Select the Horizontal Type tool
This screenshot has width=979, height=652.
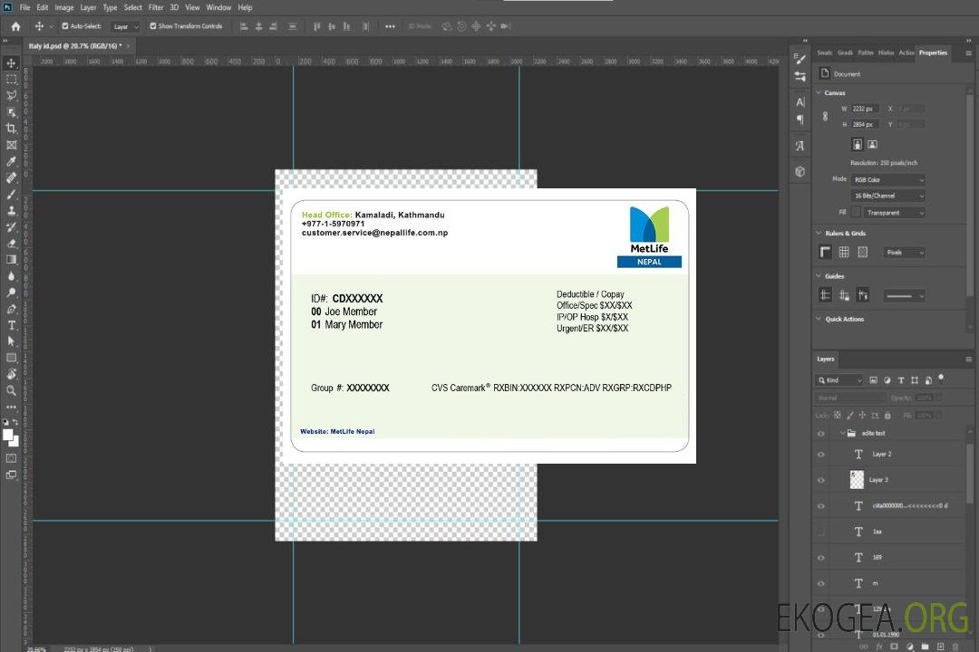pos(11,324)
